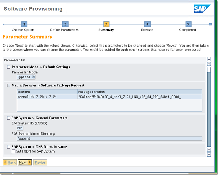Click the 'Summary' step label
Viewport: 218px width, 175px height.
[x=106, y=30]
